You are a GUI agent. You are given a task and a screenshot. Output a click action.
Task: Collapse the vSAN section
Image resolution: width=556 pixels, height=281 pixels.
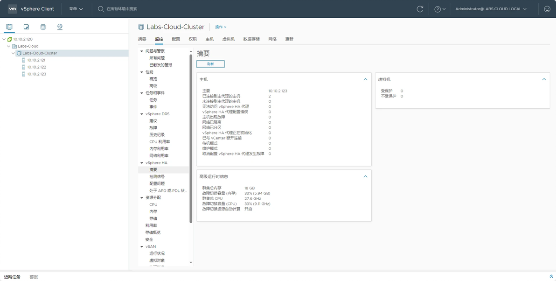click(142, 246)
